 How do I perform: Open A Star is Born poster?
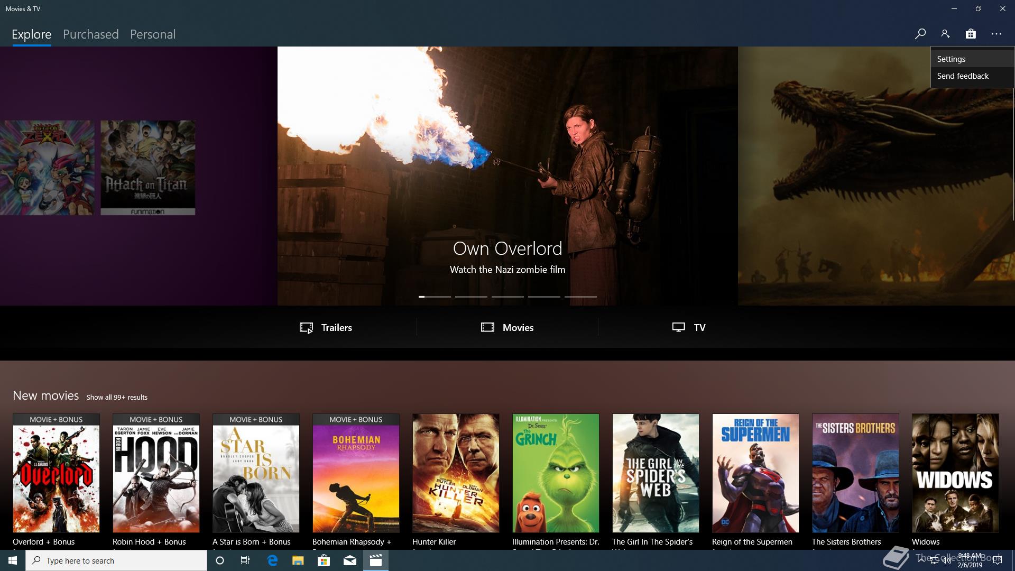(x=256, y=473)
